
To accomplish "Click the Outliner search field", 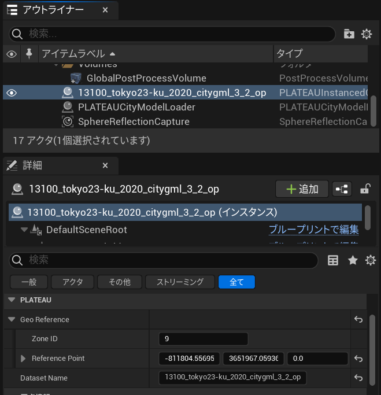I will tap(172, 34).
